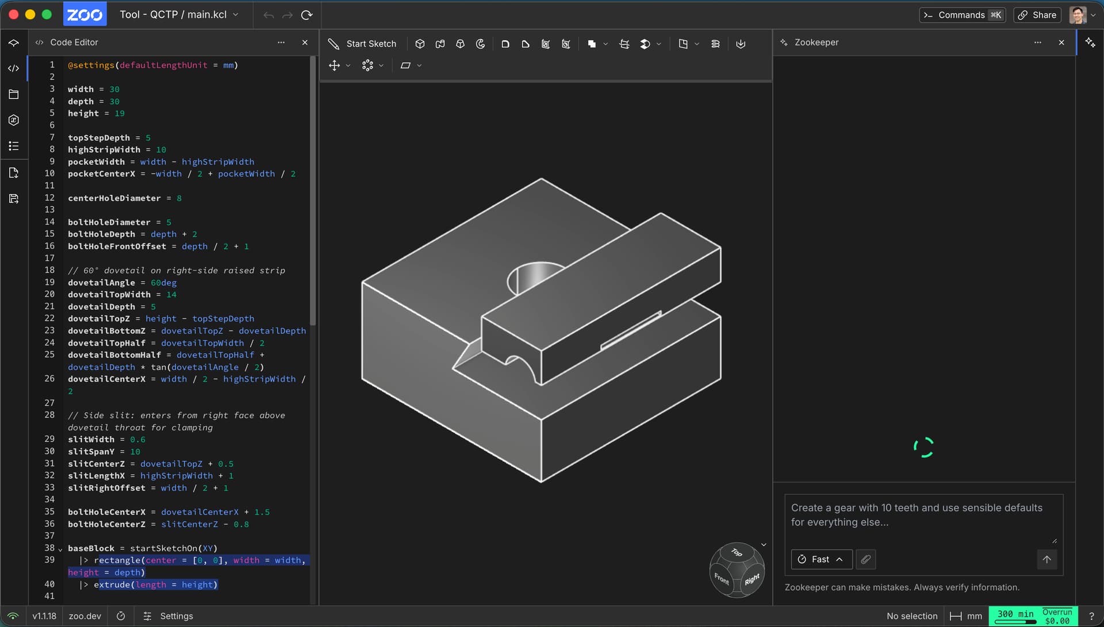Open the Project Files sidebar icon

14,94
